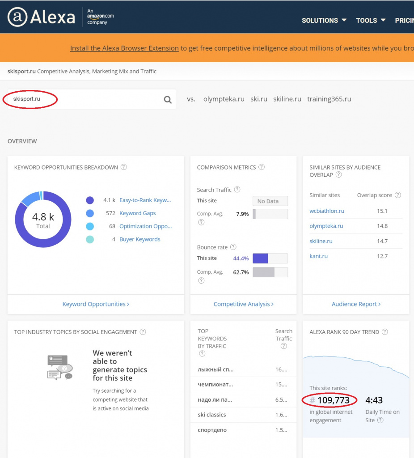Click the Amazon company logo text

point(101,17)
